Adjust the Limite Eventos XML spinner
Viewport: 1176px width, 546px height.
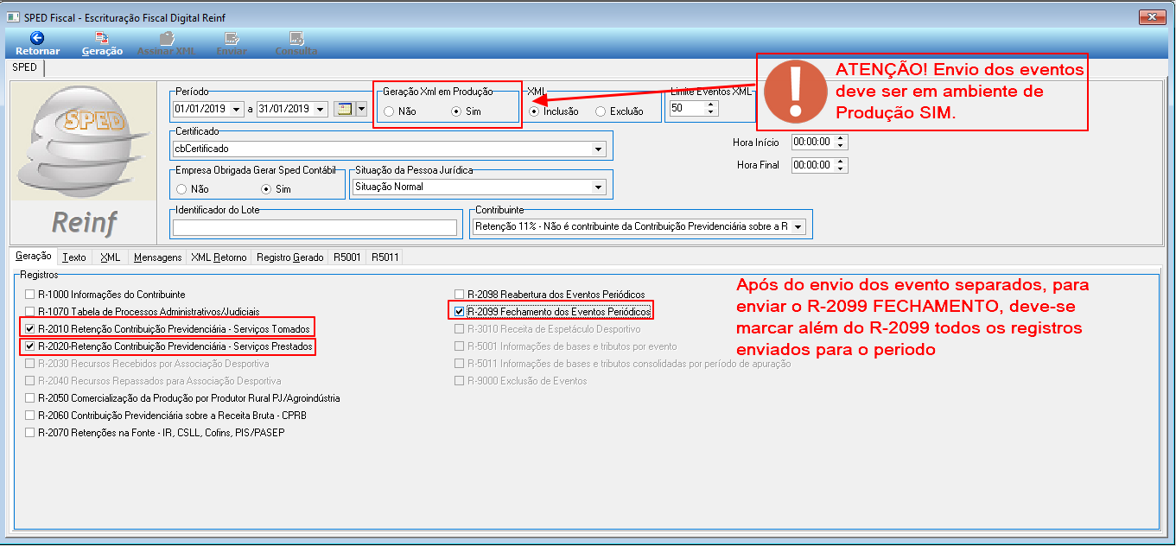click(x=712, y=108)
